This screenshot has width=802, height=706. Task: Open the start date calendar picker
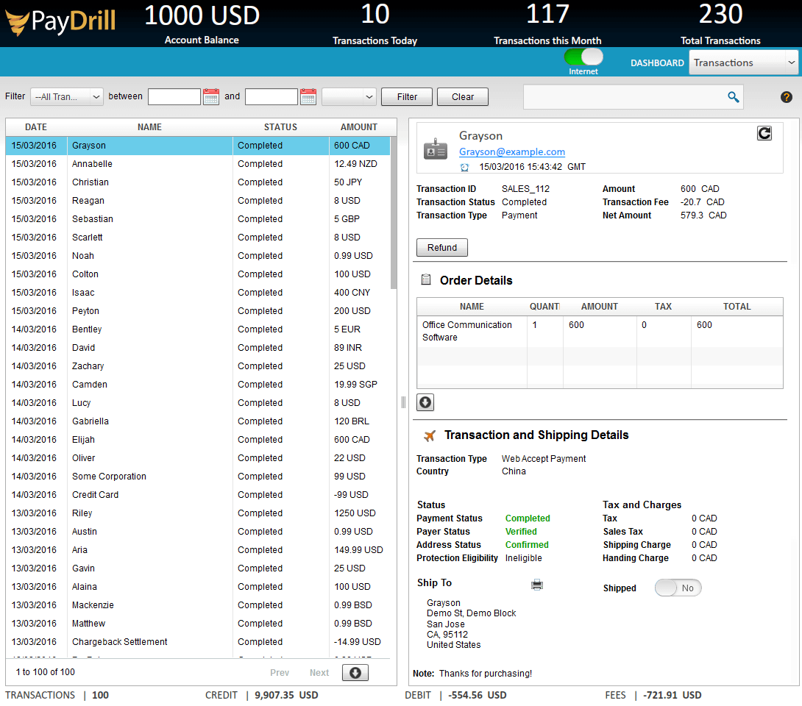tap(211, 96)
